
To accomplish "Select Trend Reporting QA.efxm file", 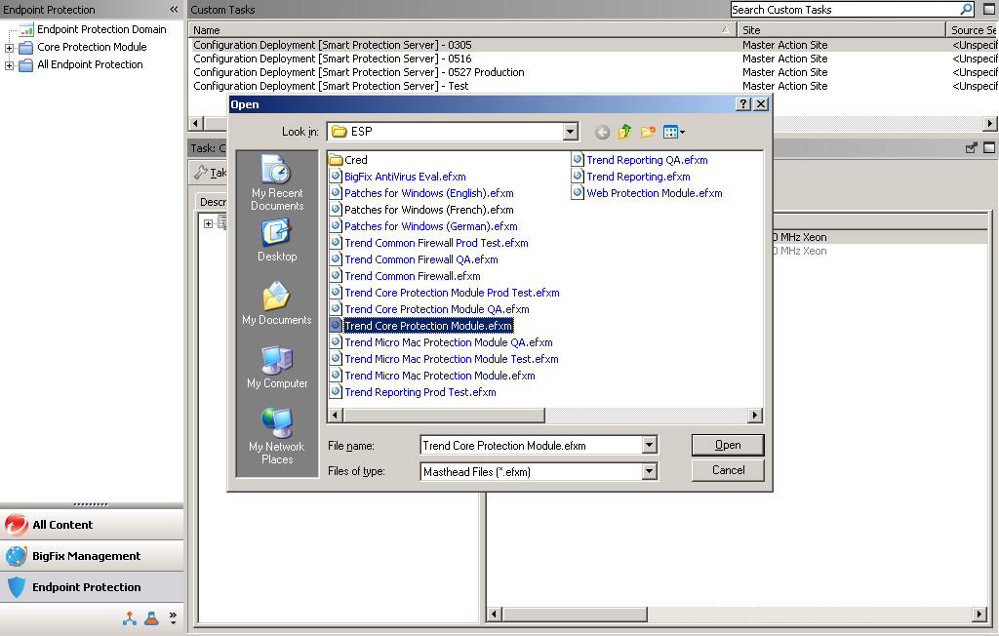I will pos(640,160).
